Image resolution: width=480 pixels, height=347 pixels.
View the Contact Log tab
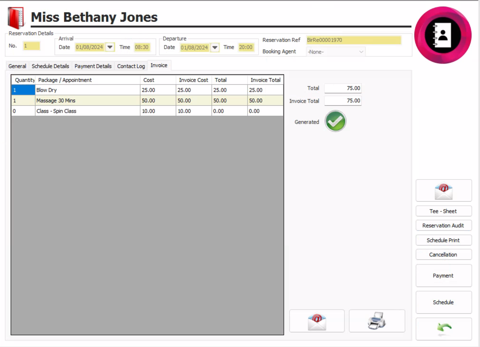coord(131,66)
